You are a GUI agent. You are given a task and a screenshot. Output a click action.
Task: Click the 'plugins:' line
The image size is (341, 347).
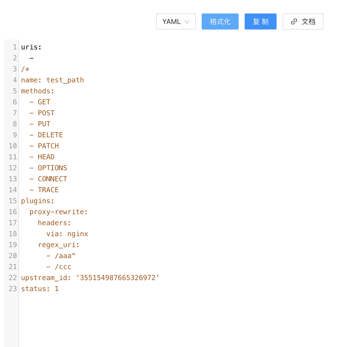(37, 201)
